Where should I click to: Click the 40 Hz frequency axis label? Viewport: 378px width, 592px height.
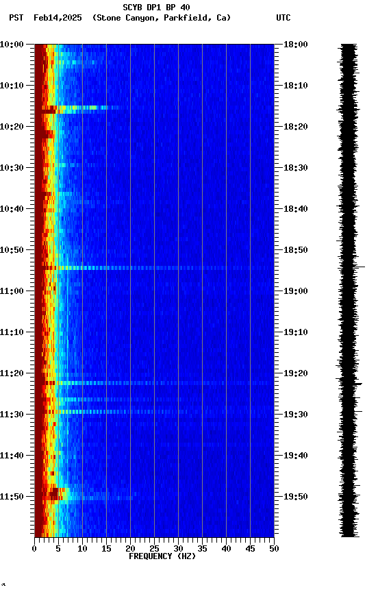pos(227,550)
